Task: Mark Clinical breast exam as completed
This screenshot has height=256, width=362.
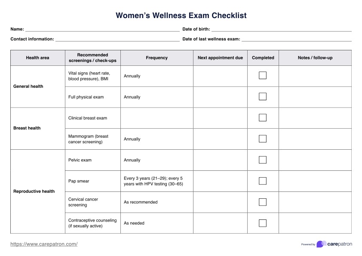Action: 263,118
